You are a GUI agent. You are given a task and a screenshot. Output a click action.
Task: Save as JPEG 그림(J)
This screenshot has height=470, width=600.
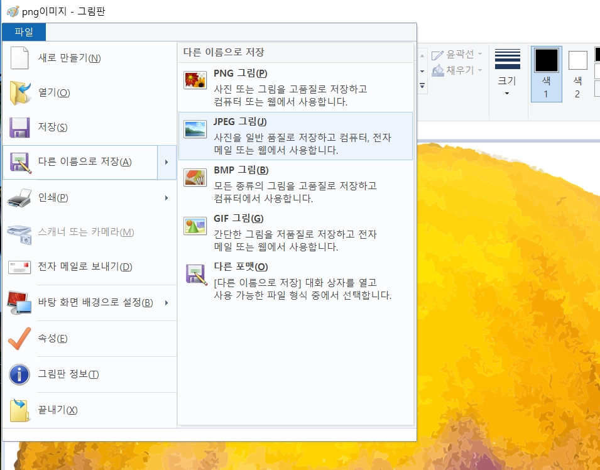[x=295, y=136]
